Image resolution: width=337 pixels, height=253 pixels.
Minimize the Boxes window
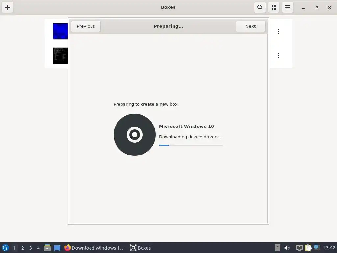(303, 7)
